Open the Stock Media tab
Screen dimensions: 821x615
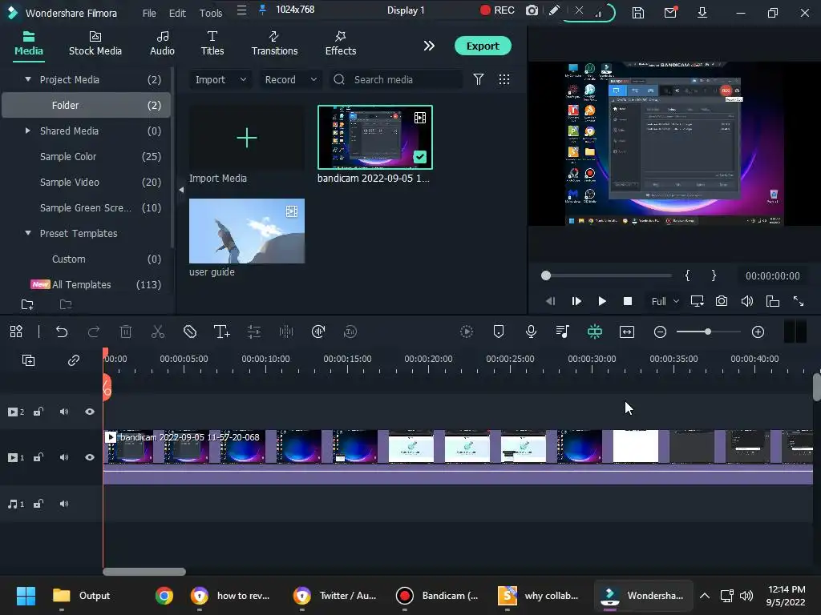coord(95,43)
